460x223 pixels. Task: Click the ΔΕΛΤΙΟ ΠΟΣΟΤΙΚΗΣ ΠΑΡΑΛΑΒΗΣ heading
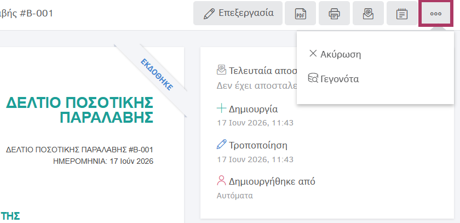[x=79, y=110]
